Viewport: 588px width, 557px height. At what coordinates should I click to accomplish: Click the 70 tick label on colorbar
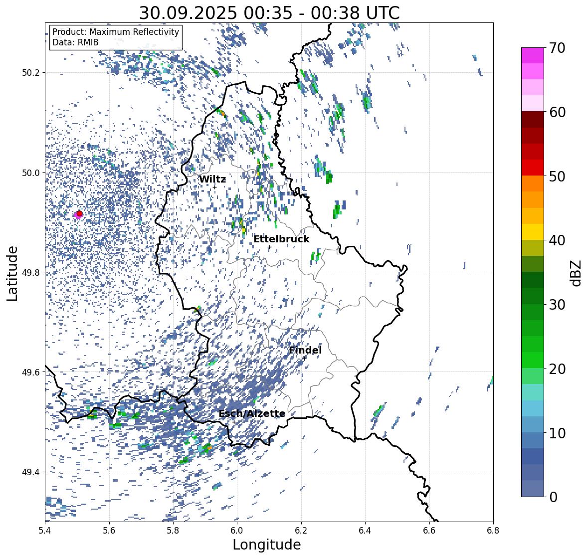click(x=557, y=48)
